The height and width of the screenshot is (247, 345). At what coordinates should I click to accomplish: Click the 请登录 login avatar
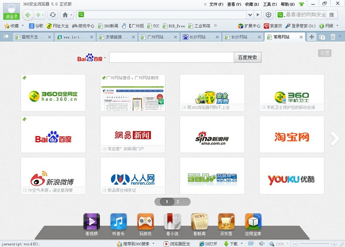(x=11, y=11)
